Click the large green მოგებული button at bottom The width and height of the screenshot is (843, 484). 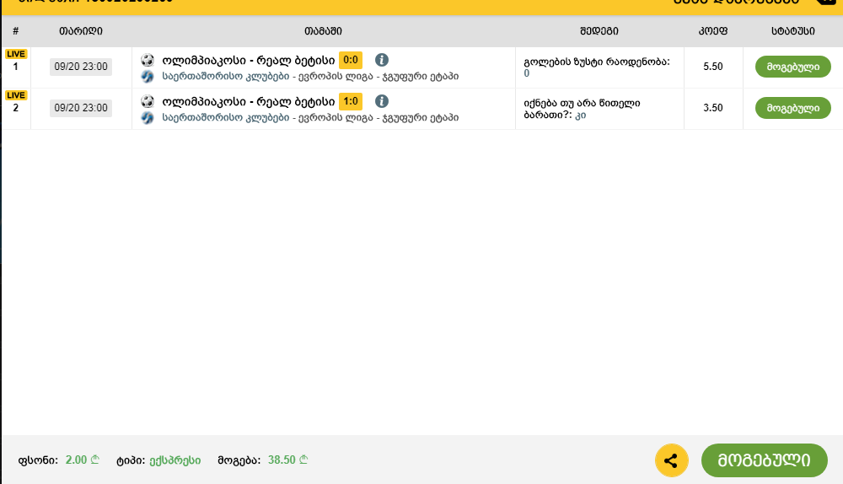pyautogui.click(x=764, y=460)
